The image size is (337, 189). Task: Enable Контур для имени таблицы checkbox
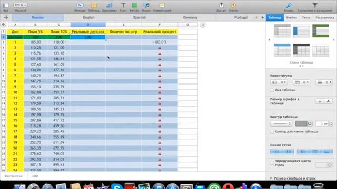272,132
